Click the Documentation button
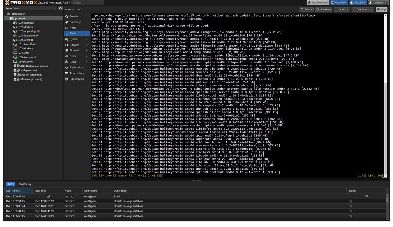 pos(318,3)
